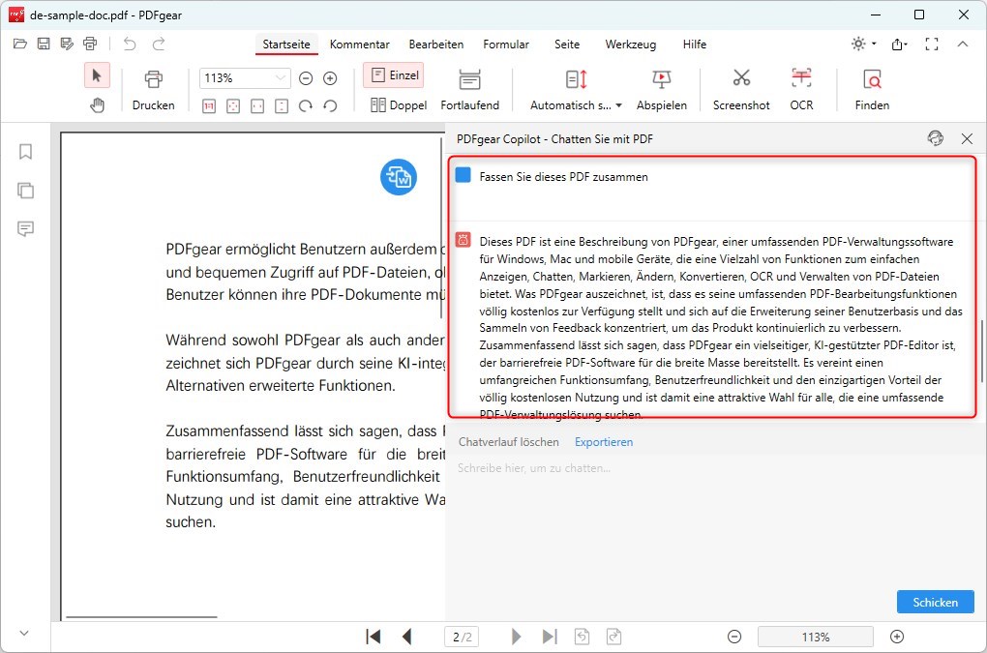Activate the hand pan tool
This screenshot has width=987, height=653.
click(x=97, y=105)
